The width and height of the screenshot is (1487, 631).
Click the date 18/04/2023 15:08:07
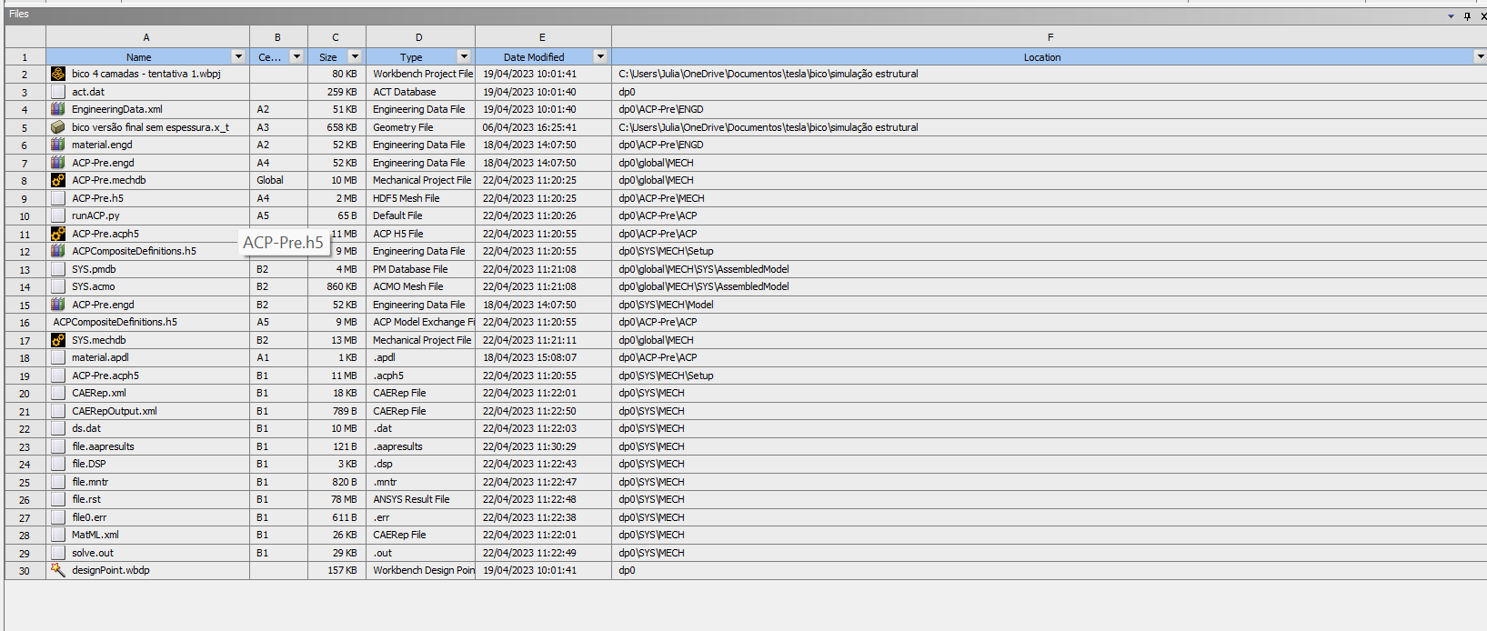coord(529,357)
